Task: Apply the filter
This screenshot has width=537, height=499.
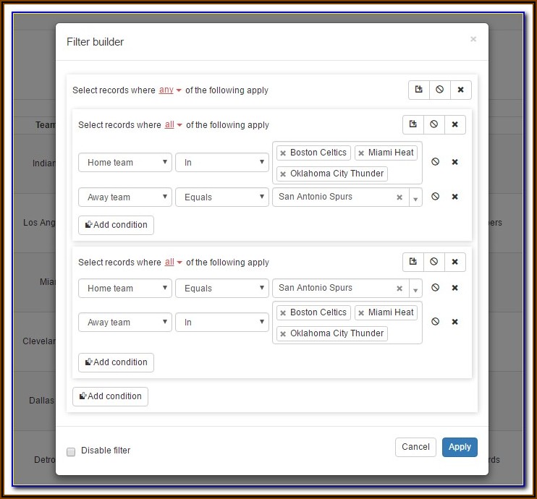Action: coord(460,447)
